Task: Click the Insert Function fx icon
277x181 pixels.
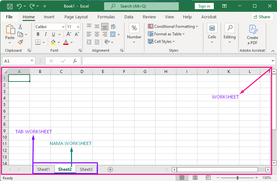Action: point(75,61)
